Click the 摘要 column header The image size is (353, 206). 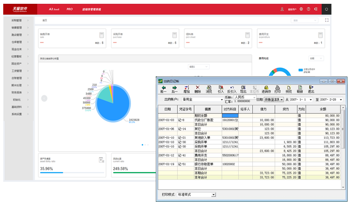click(x=208, y=109)
